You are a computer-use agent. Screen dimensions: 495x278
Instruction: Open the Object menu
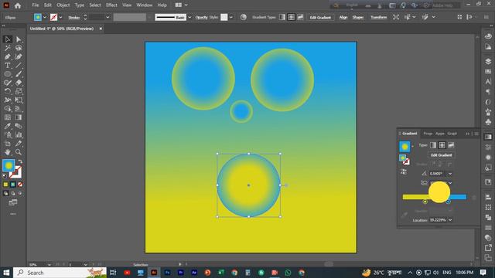pyautogui.click(x=63, y=5)
